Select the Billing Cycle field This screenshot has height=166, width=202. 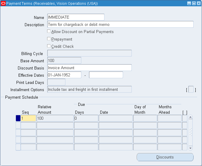point(89,53)
